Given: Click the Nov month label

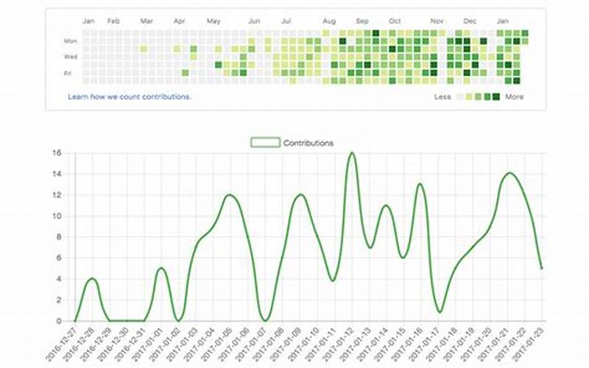Looking at the screenshot, I should click(437, 21).
